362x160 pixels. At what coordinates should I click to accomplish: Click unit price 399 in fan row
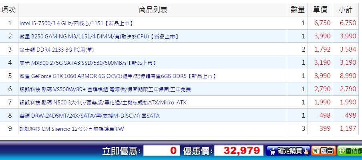(325, 128)
